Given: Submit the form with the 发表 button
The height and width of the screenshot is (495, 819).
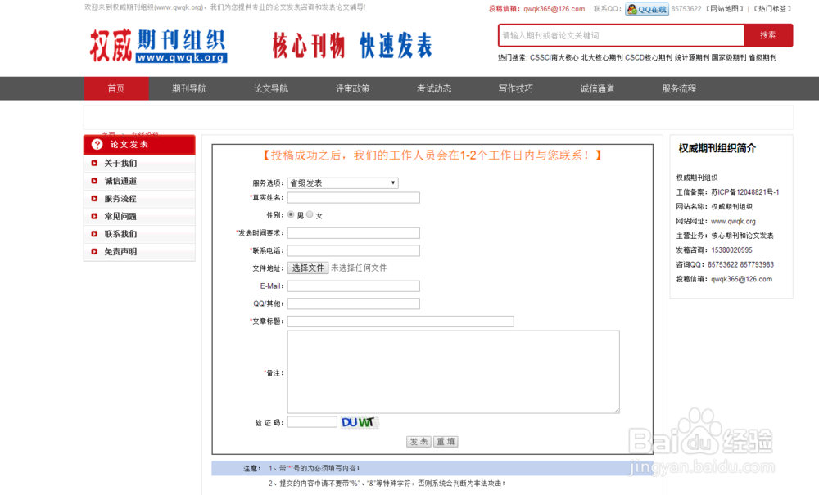Looking at the screenshot, I should tap(419, 441).
